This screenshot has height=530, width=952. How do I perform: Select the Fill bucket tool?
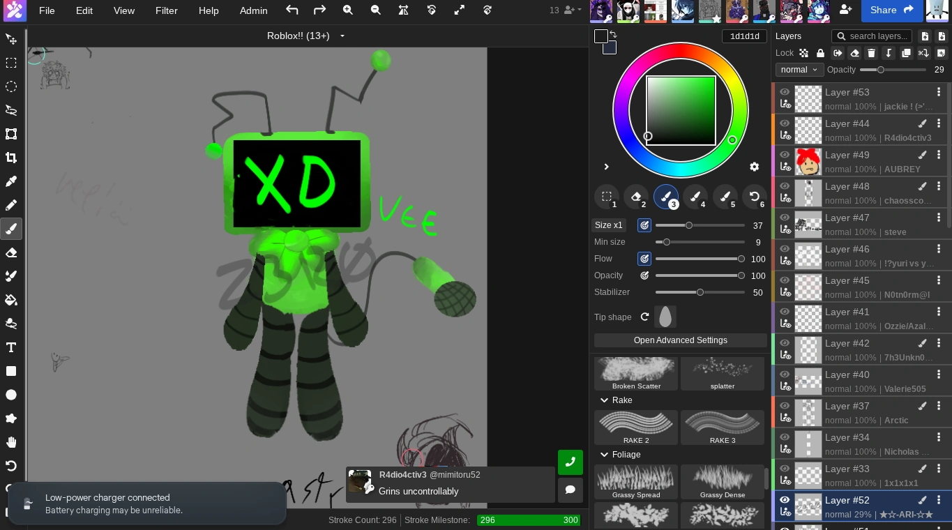coord(11,300)
